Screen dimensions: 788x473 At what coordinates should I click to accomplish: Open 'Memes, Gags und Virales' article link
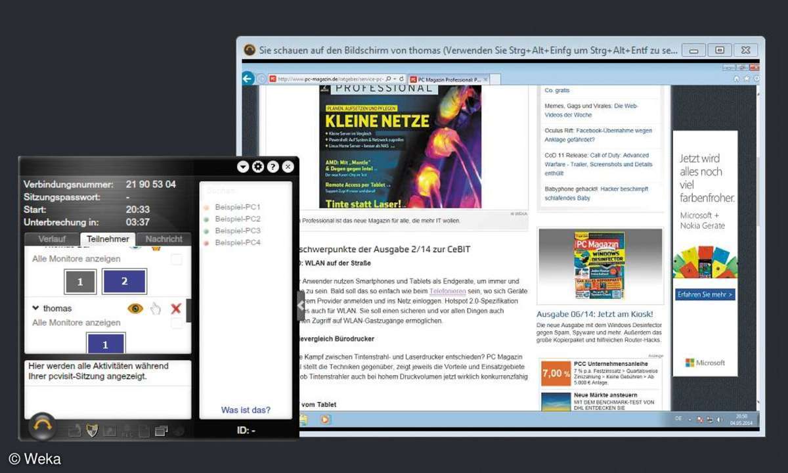coord(591,110)
